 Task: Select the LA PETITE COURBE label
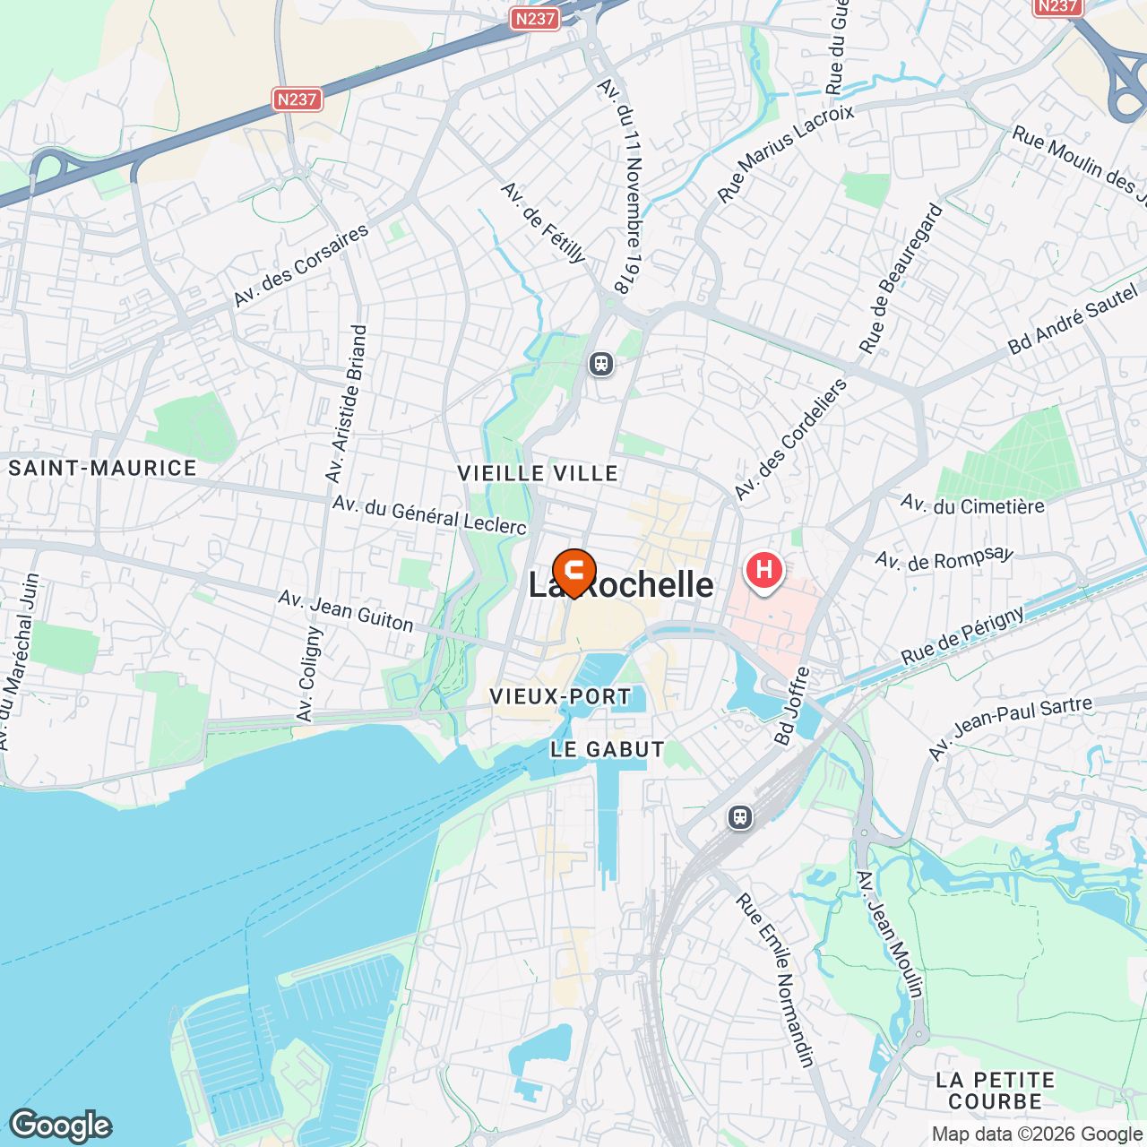[x=996, y=1091]
